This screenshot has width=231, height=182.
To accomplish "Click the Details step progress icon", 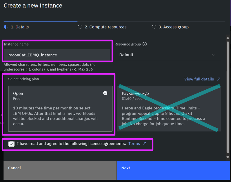I will [x=6, y=27].
